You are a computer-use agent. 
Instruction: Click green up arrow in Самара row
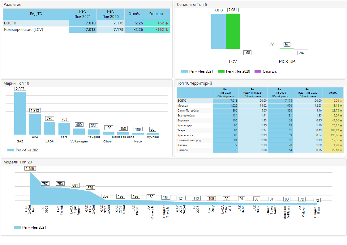tap(341, 150)
